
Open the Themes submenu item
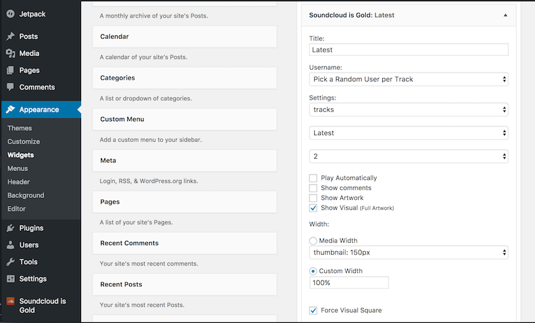tap(20, 128)
